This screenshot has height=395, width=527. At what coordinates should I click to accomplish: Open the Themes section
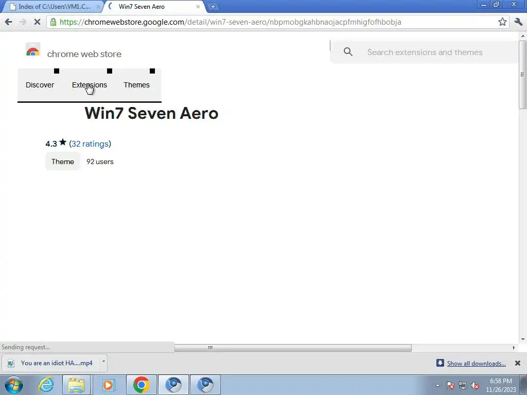(x=136, y=85)
